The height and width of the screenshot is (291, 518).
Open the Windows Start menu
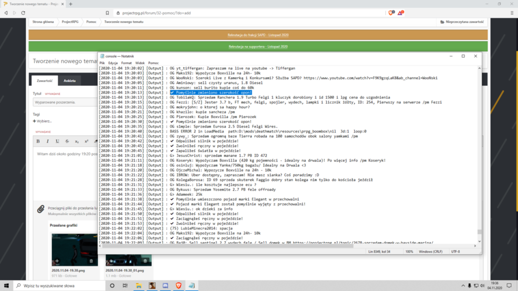pos(6,286)
